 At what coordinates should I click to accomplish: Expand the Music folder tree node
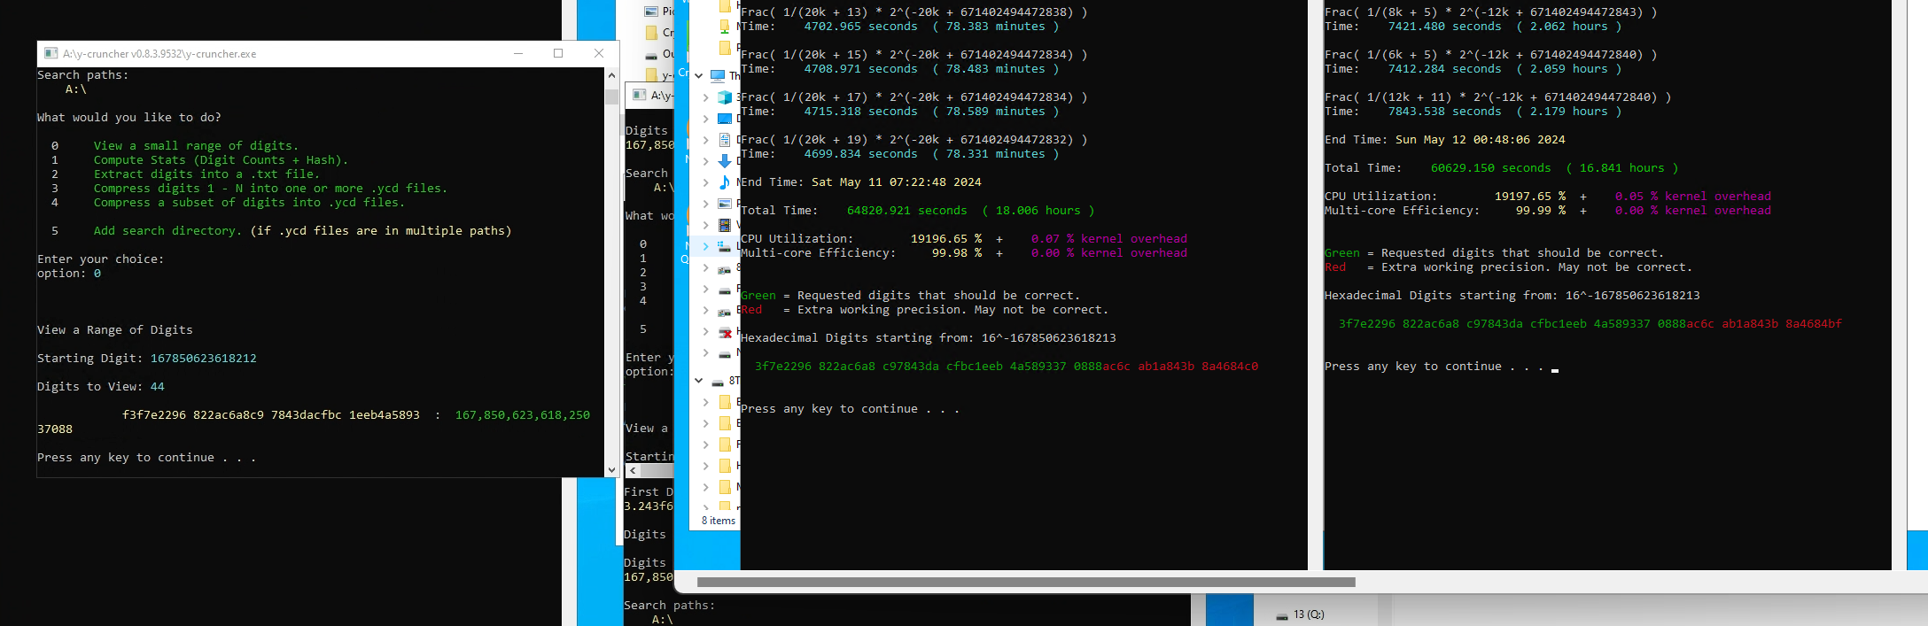pyautogui.click(x=705, y=182)
